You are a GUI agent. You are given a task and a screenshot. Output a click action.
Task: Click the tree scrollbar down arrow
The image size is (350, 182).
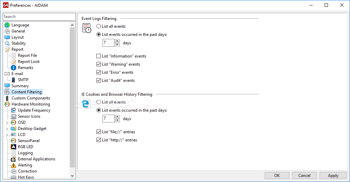click(x=72, y=176)
